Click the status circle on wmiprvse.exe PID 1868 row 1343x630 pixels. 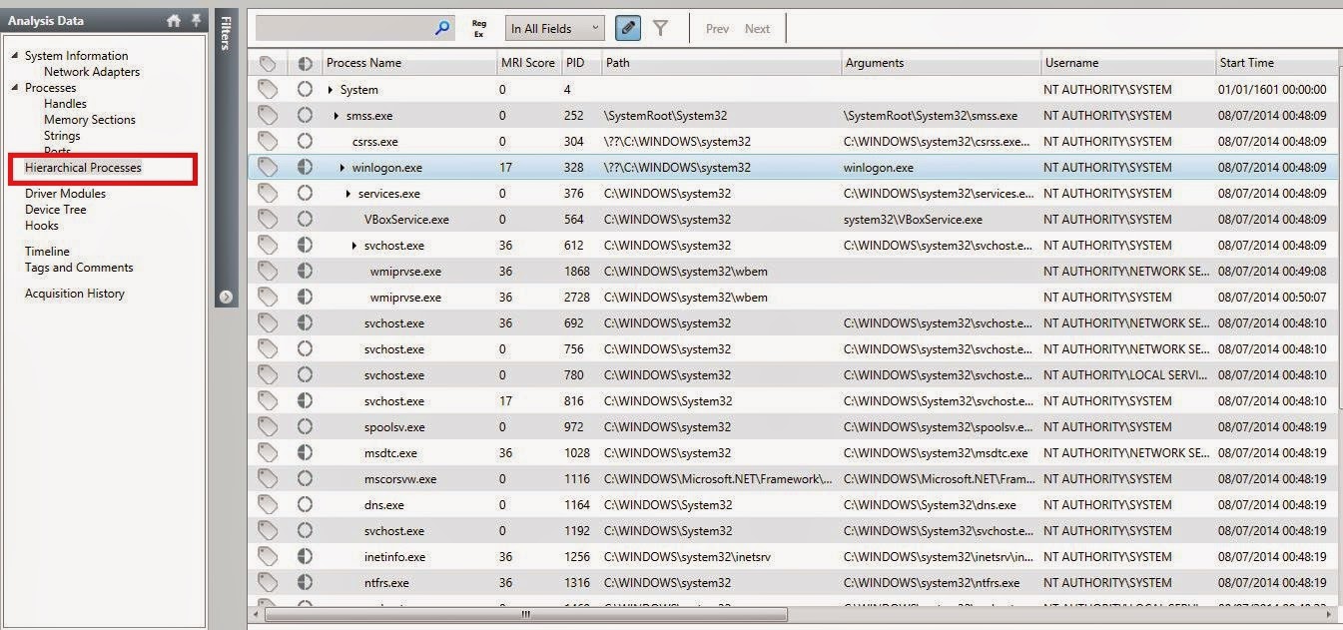tap(305, 272)
